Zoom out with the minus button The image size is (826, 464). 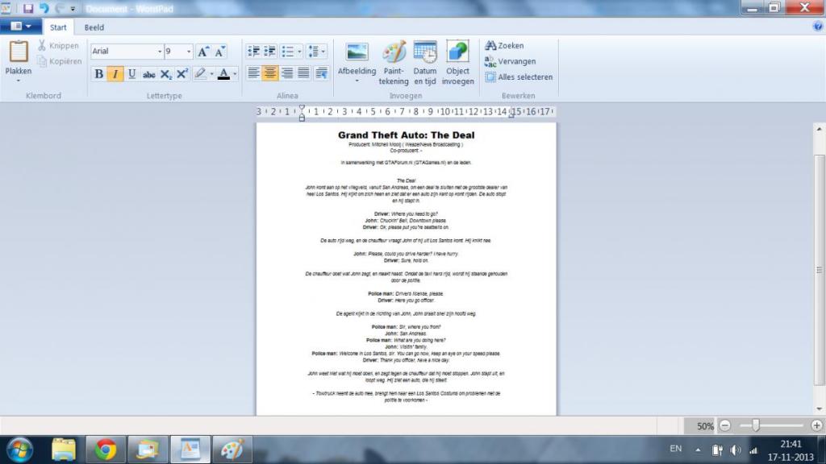(725, 425)
